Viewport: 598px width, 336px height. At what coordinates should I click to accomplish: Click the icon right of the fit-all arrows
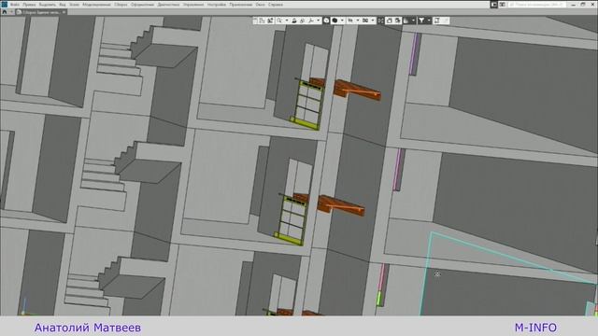click(x=389, y=21)
